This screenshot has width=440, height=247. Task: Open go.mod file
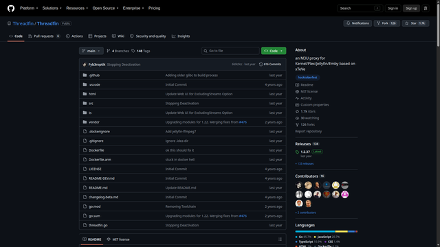(x=95, y=207)
